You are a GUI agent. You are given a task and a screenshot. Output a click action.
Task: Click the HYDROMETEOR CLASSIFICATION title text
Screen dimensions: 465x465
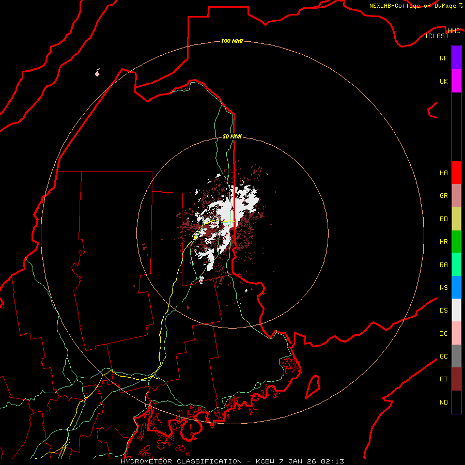(x=181, y=461)
